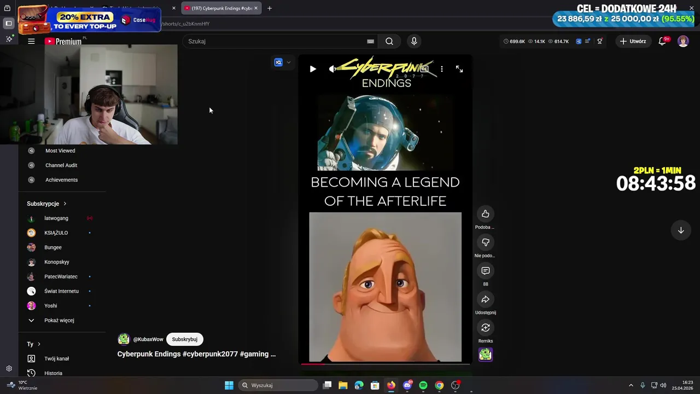
Task: Open the channel sound thumbnail below Remiks
Action: pyautogui.click(x=485, y=355)
